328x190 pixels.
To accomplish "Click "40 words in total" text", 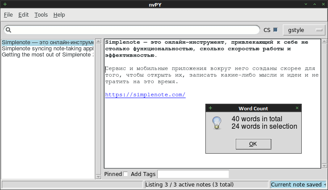I will (257, 119).
